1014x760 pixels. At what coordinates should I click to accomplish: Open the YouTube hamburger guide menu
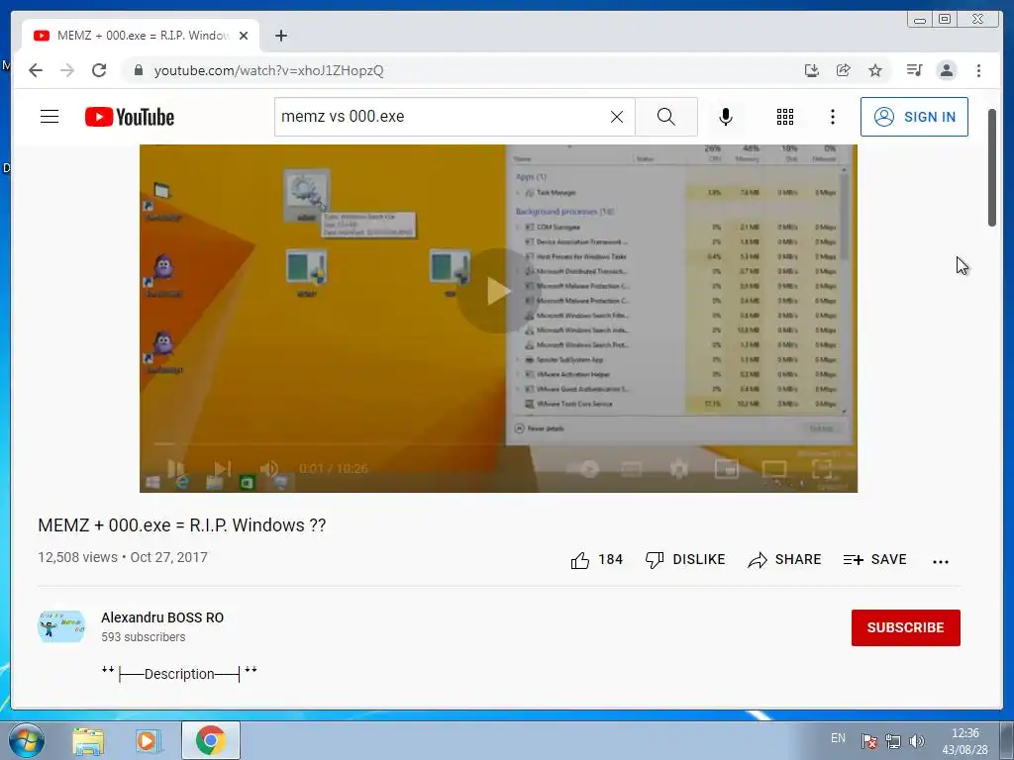[50, 117]
